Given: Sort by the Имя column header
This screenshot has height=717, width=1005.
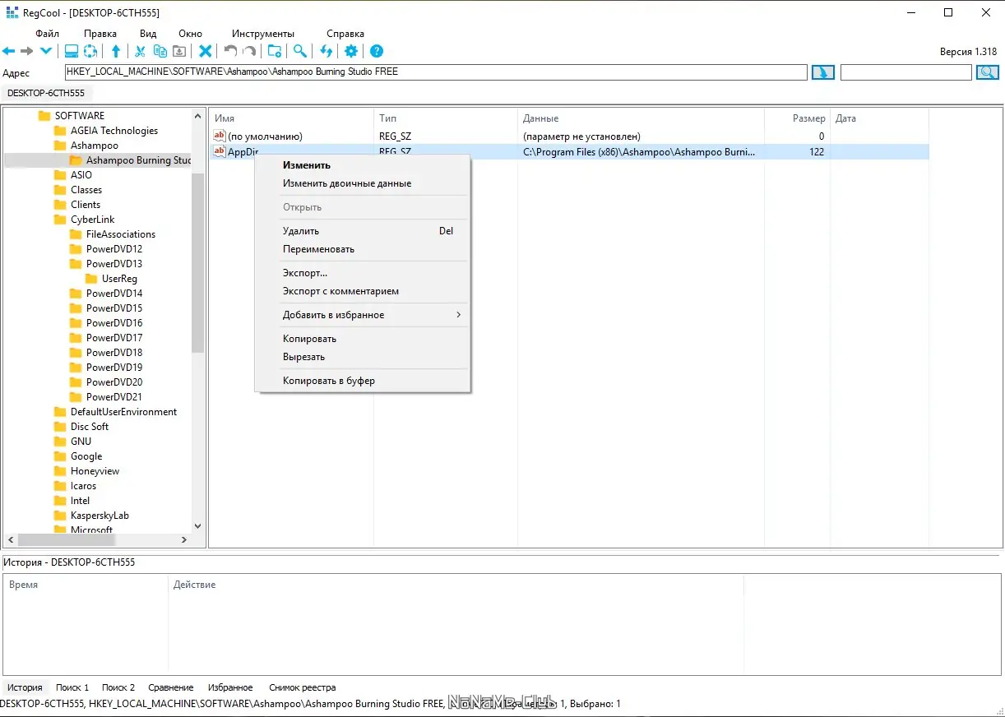Looking at the screenshot, I should 225,118.
